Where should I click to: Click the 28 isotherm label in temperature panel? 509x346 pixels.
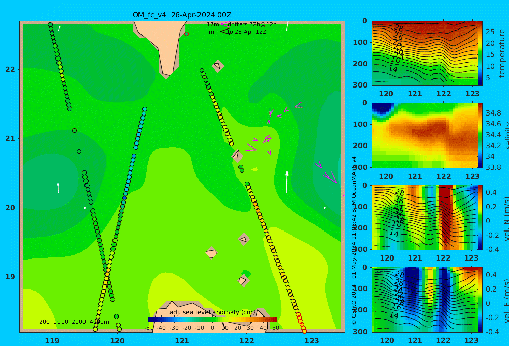tap(399, 28)
